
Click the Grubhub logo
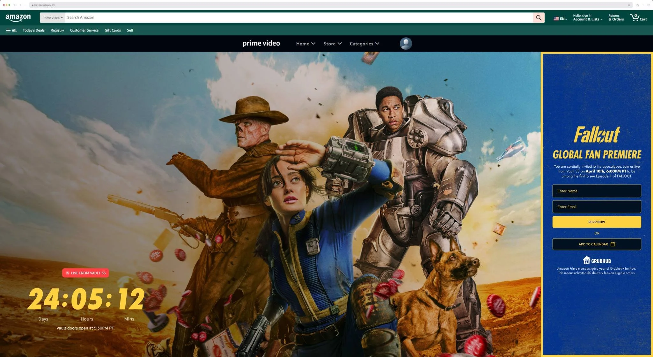(597, 260)
